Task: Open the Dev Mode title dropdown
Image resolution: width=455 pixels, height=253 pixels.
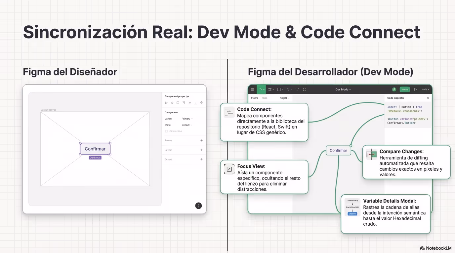Action: click(343, 89)
